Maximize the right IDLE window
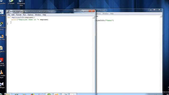This screenshot has width=169, height=95. tap(154, 10)
